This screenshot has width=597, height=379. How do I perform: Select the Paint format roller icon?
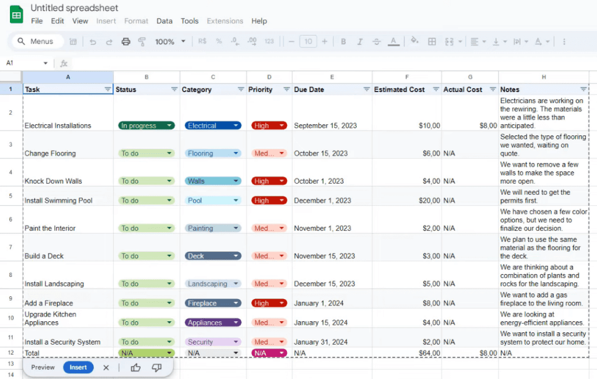coord(142,41)
